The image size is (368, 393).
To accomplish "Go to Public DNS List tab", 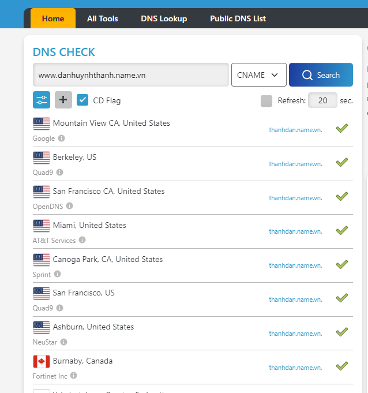I will coord(238,18).
